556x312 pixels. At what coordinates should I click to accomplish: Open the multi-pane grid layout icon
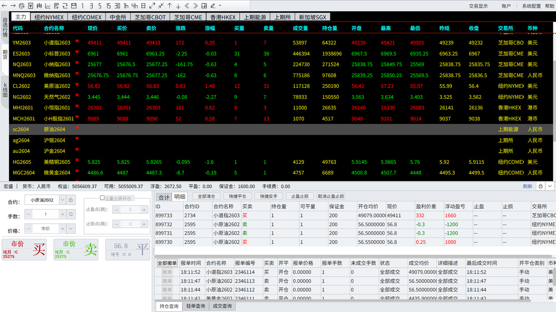204,6
